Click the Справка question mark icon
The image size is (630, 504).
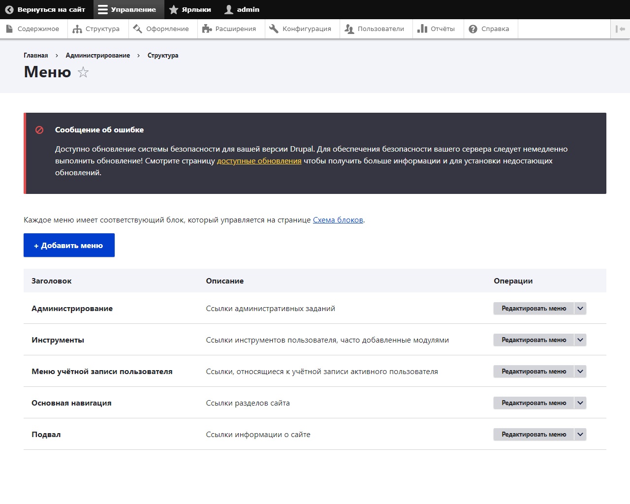[473, 29]
